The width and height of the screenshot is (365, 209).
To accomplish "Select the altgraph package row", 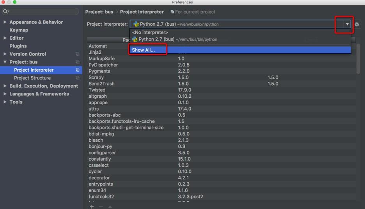I will (x=221, y=96).
